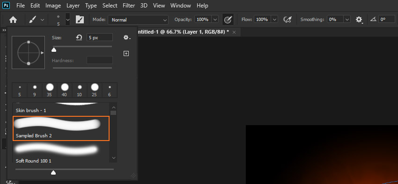398x184 pixels.
Task: Click the brush angle icon
Action: [373, 20]
